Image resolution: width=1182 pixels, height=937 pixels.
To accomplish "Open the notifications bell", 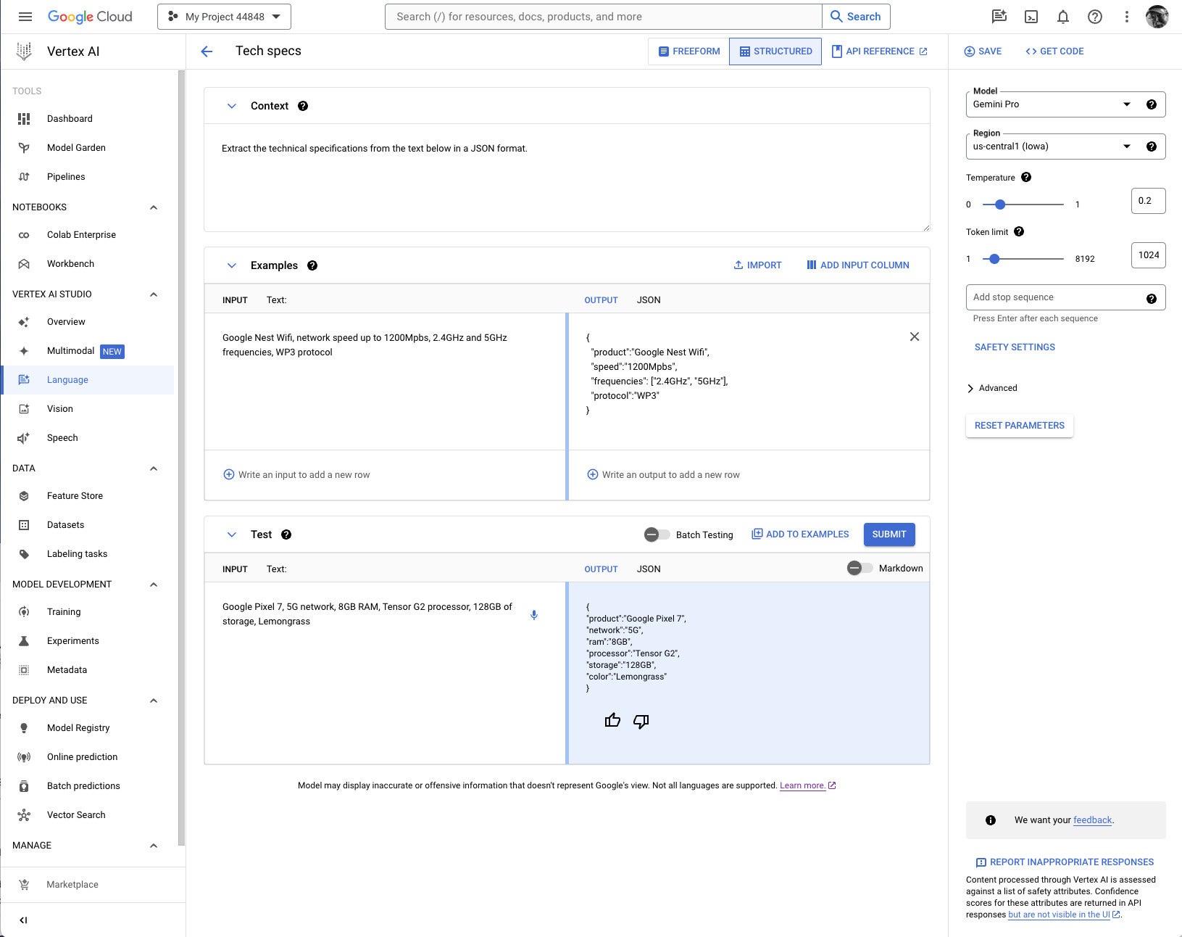I will [1063, 17].
